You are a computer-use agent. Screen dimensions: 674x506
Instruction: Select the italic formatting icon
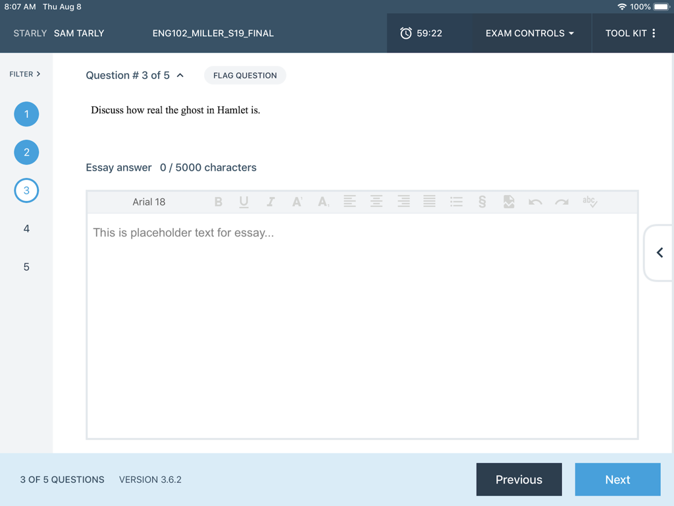coord(271,202)
